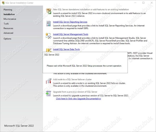156x132 pixels.
Task: Open the Tools section in sidebar
Action: point(6,24)
